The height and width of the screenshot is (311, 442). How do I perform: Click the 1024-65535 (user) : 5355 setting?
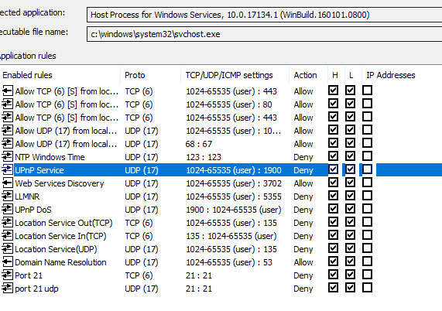coord(234,197)
